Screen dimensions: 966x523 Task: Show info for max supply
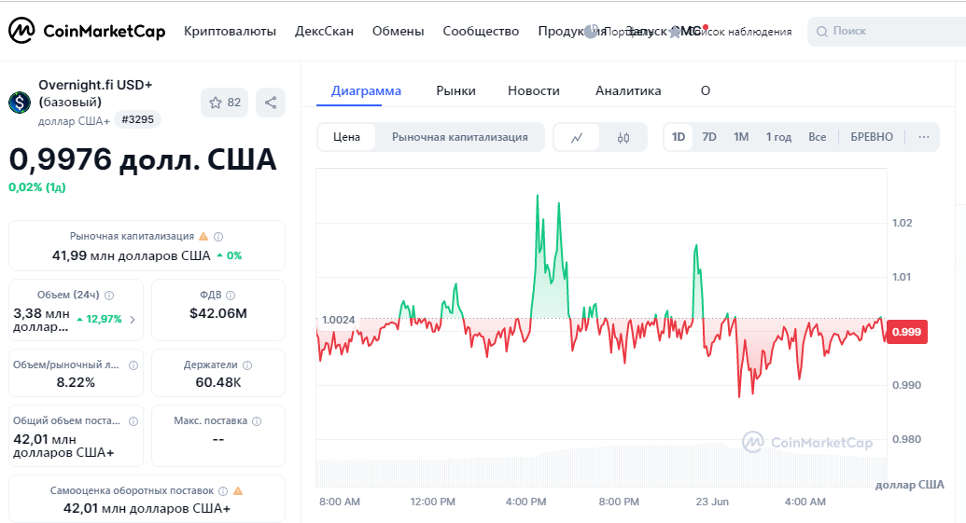tap(257, 420)
